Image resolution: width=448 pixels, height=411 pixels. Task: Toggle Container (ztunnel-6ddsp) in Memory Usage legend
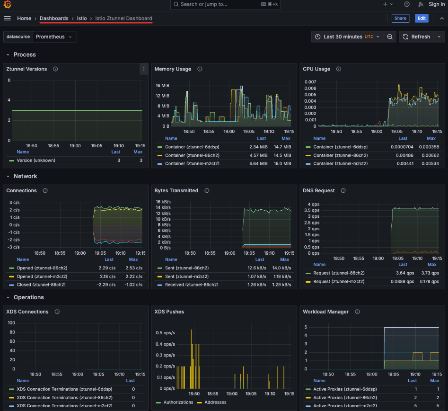click(192, 147)
